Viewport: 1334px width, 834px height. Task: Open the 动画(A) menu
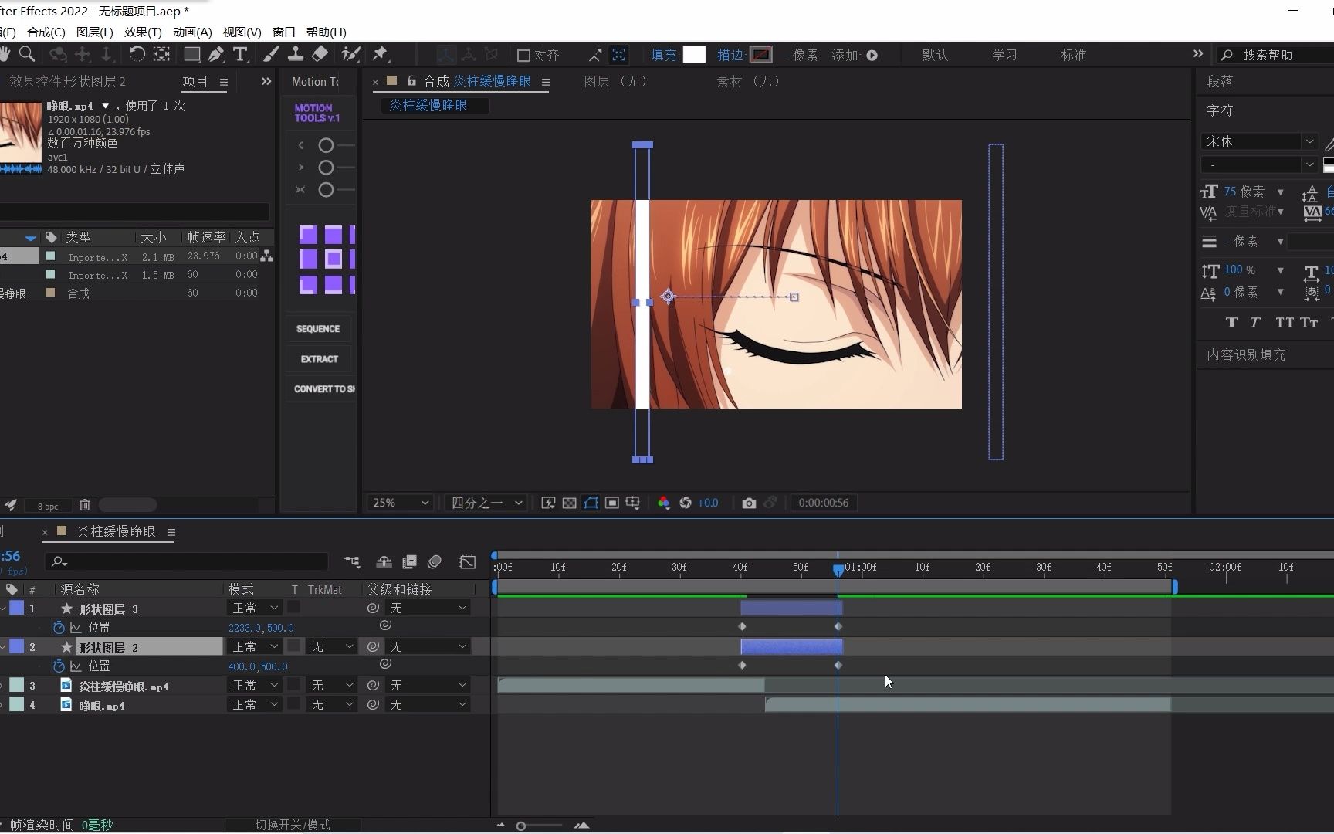coord(192,32)
